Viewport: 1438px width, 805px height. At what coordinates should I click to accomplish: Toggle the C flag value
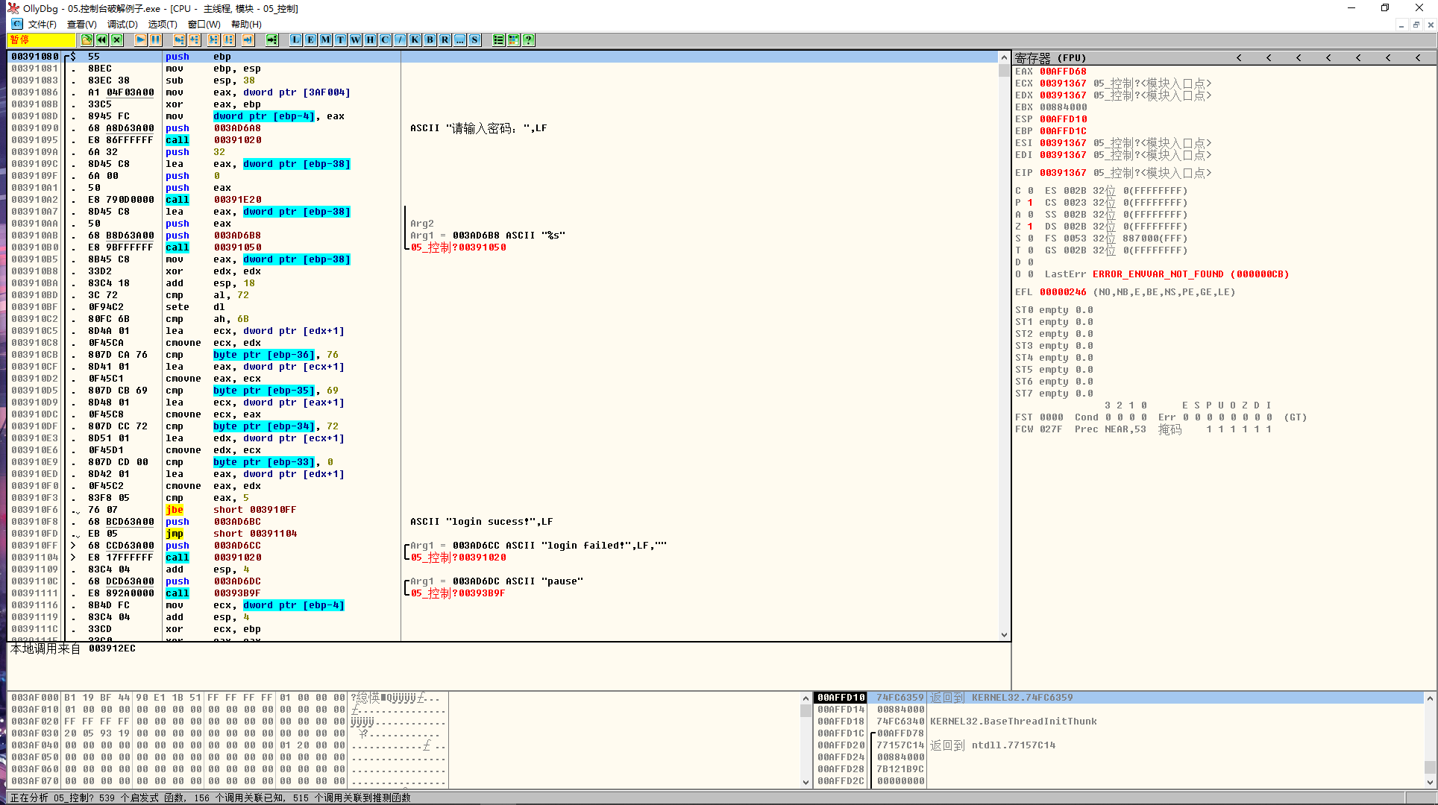[1030, 191]
